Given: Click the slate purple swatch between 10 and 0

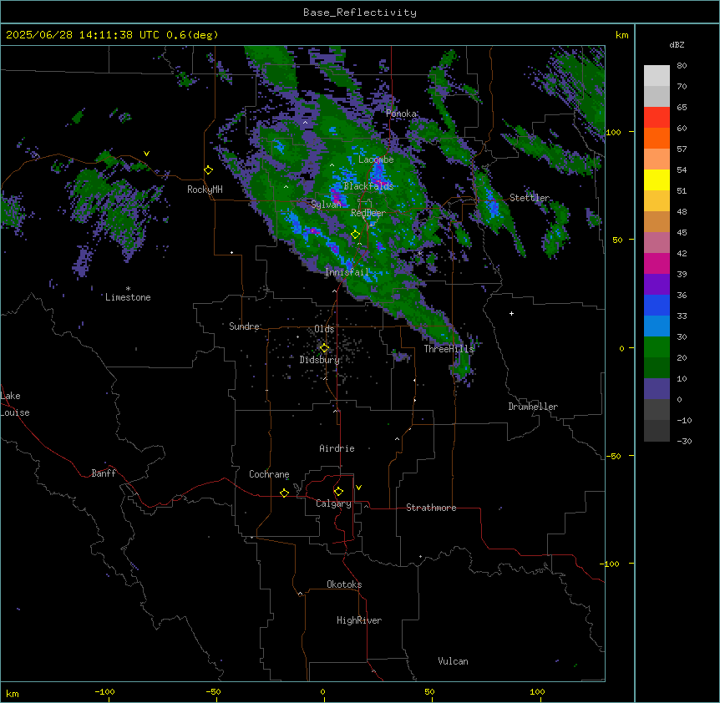Looking at the screenshot, I should pyautogui.click(x=657, y=389).
